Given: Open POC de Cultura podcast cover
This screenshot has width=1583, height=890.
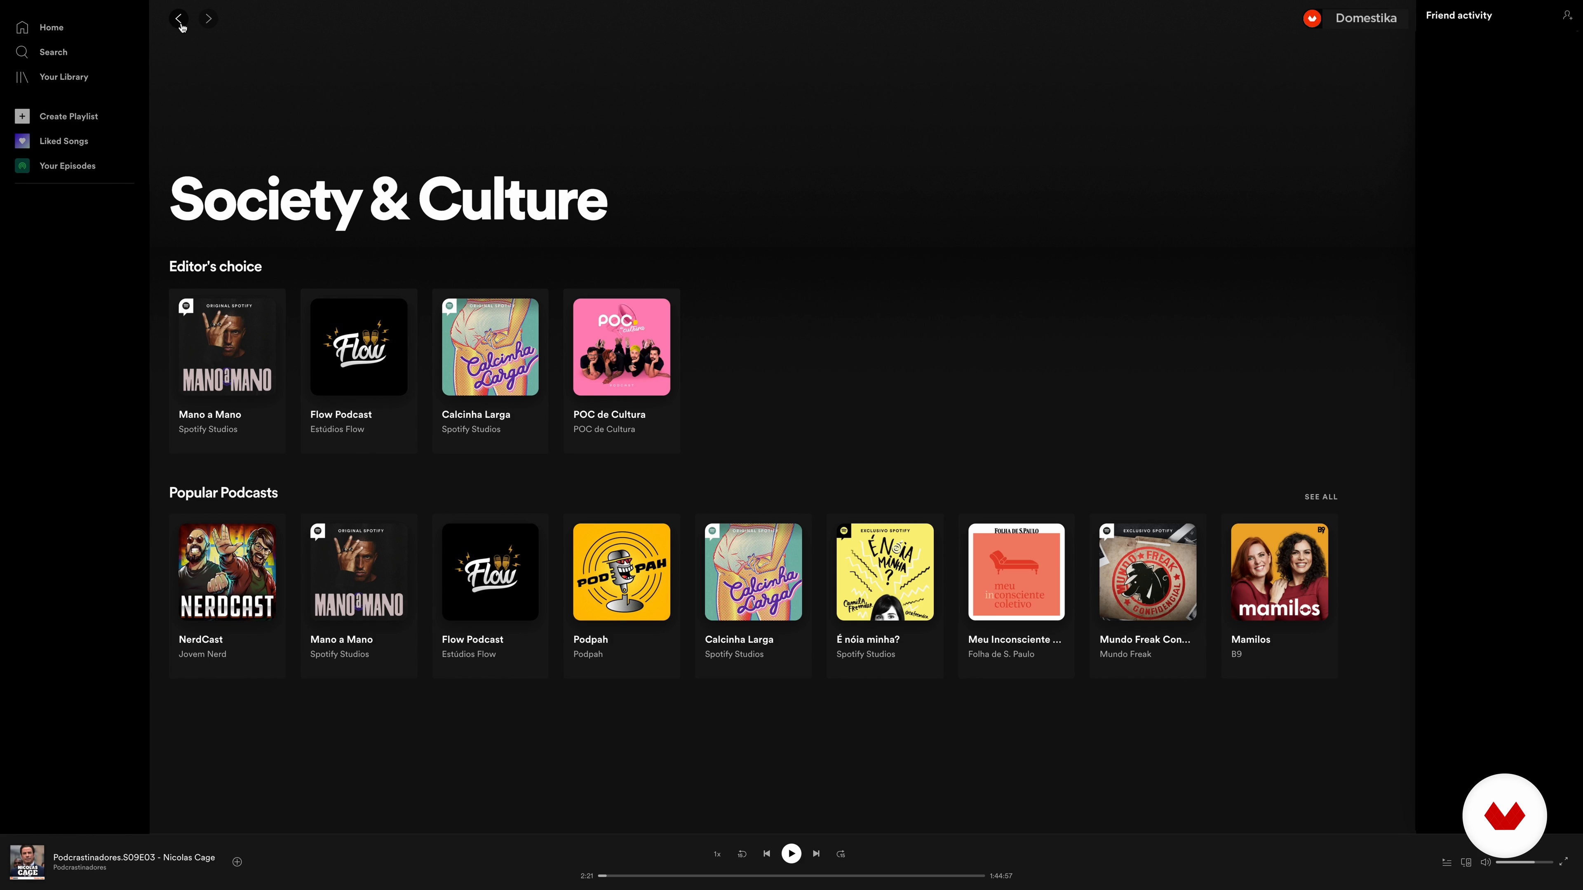Looking at the screenshot, I should (x=622, y=347).
